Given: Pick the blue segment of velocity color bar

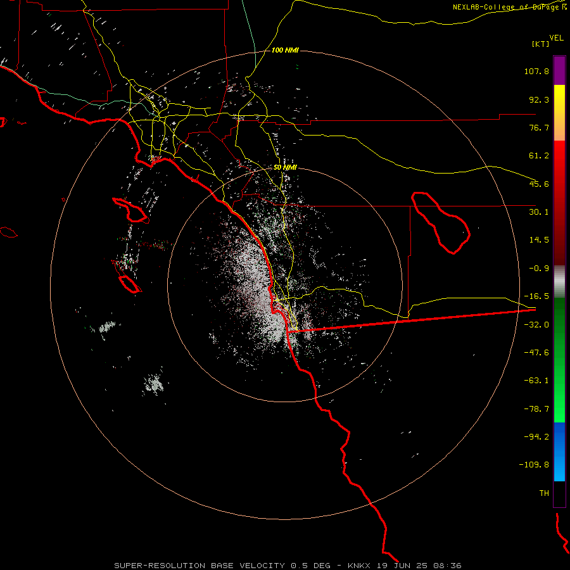Looking at the screenshot, I should 559,452.
